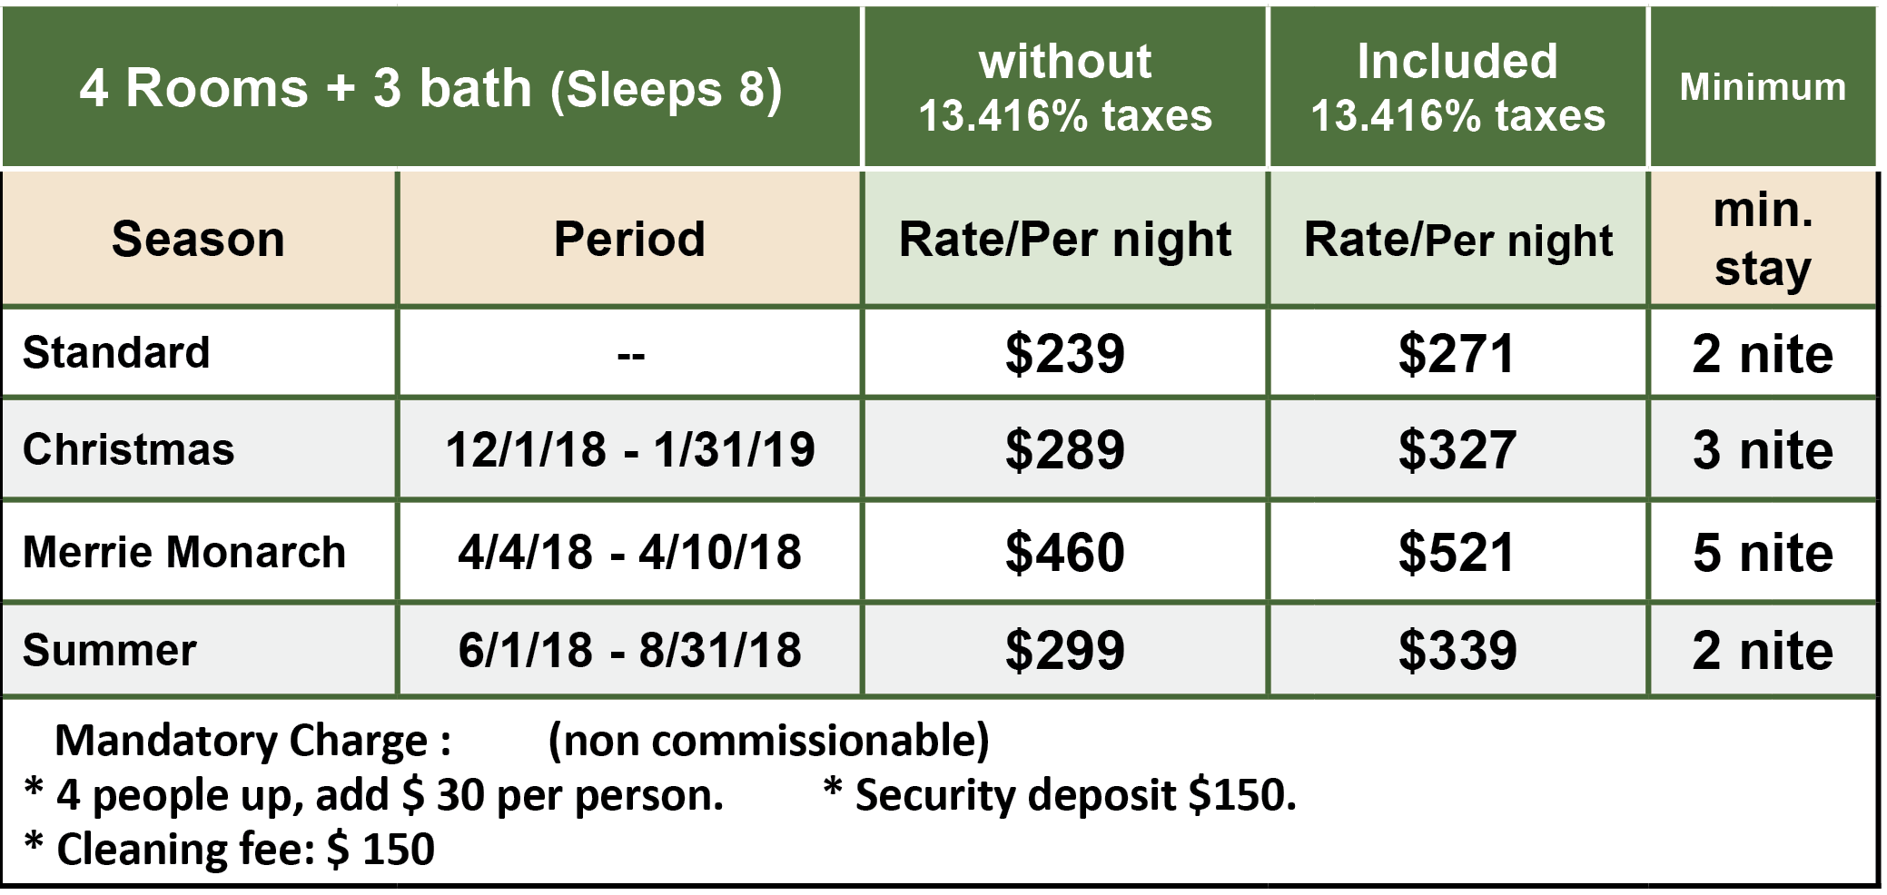Click the 'Minimum' header cell

click(1763, 88)
